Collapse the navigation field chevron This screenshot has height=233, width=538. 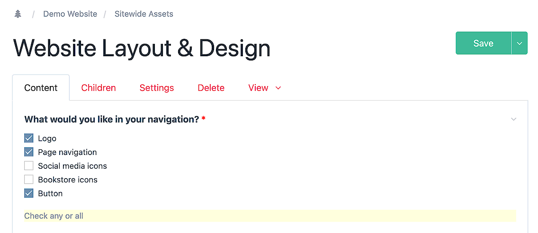[x=514, y=119]
